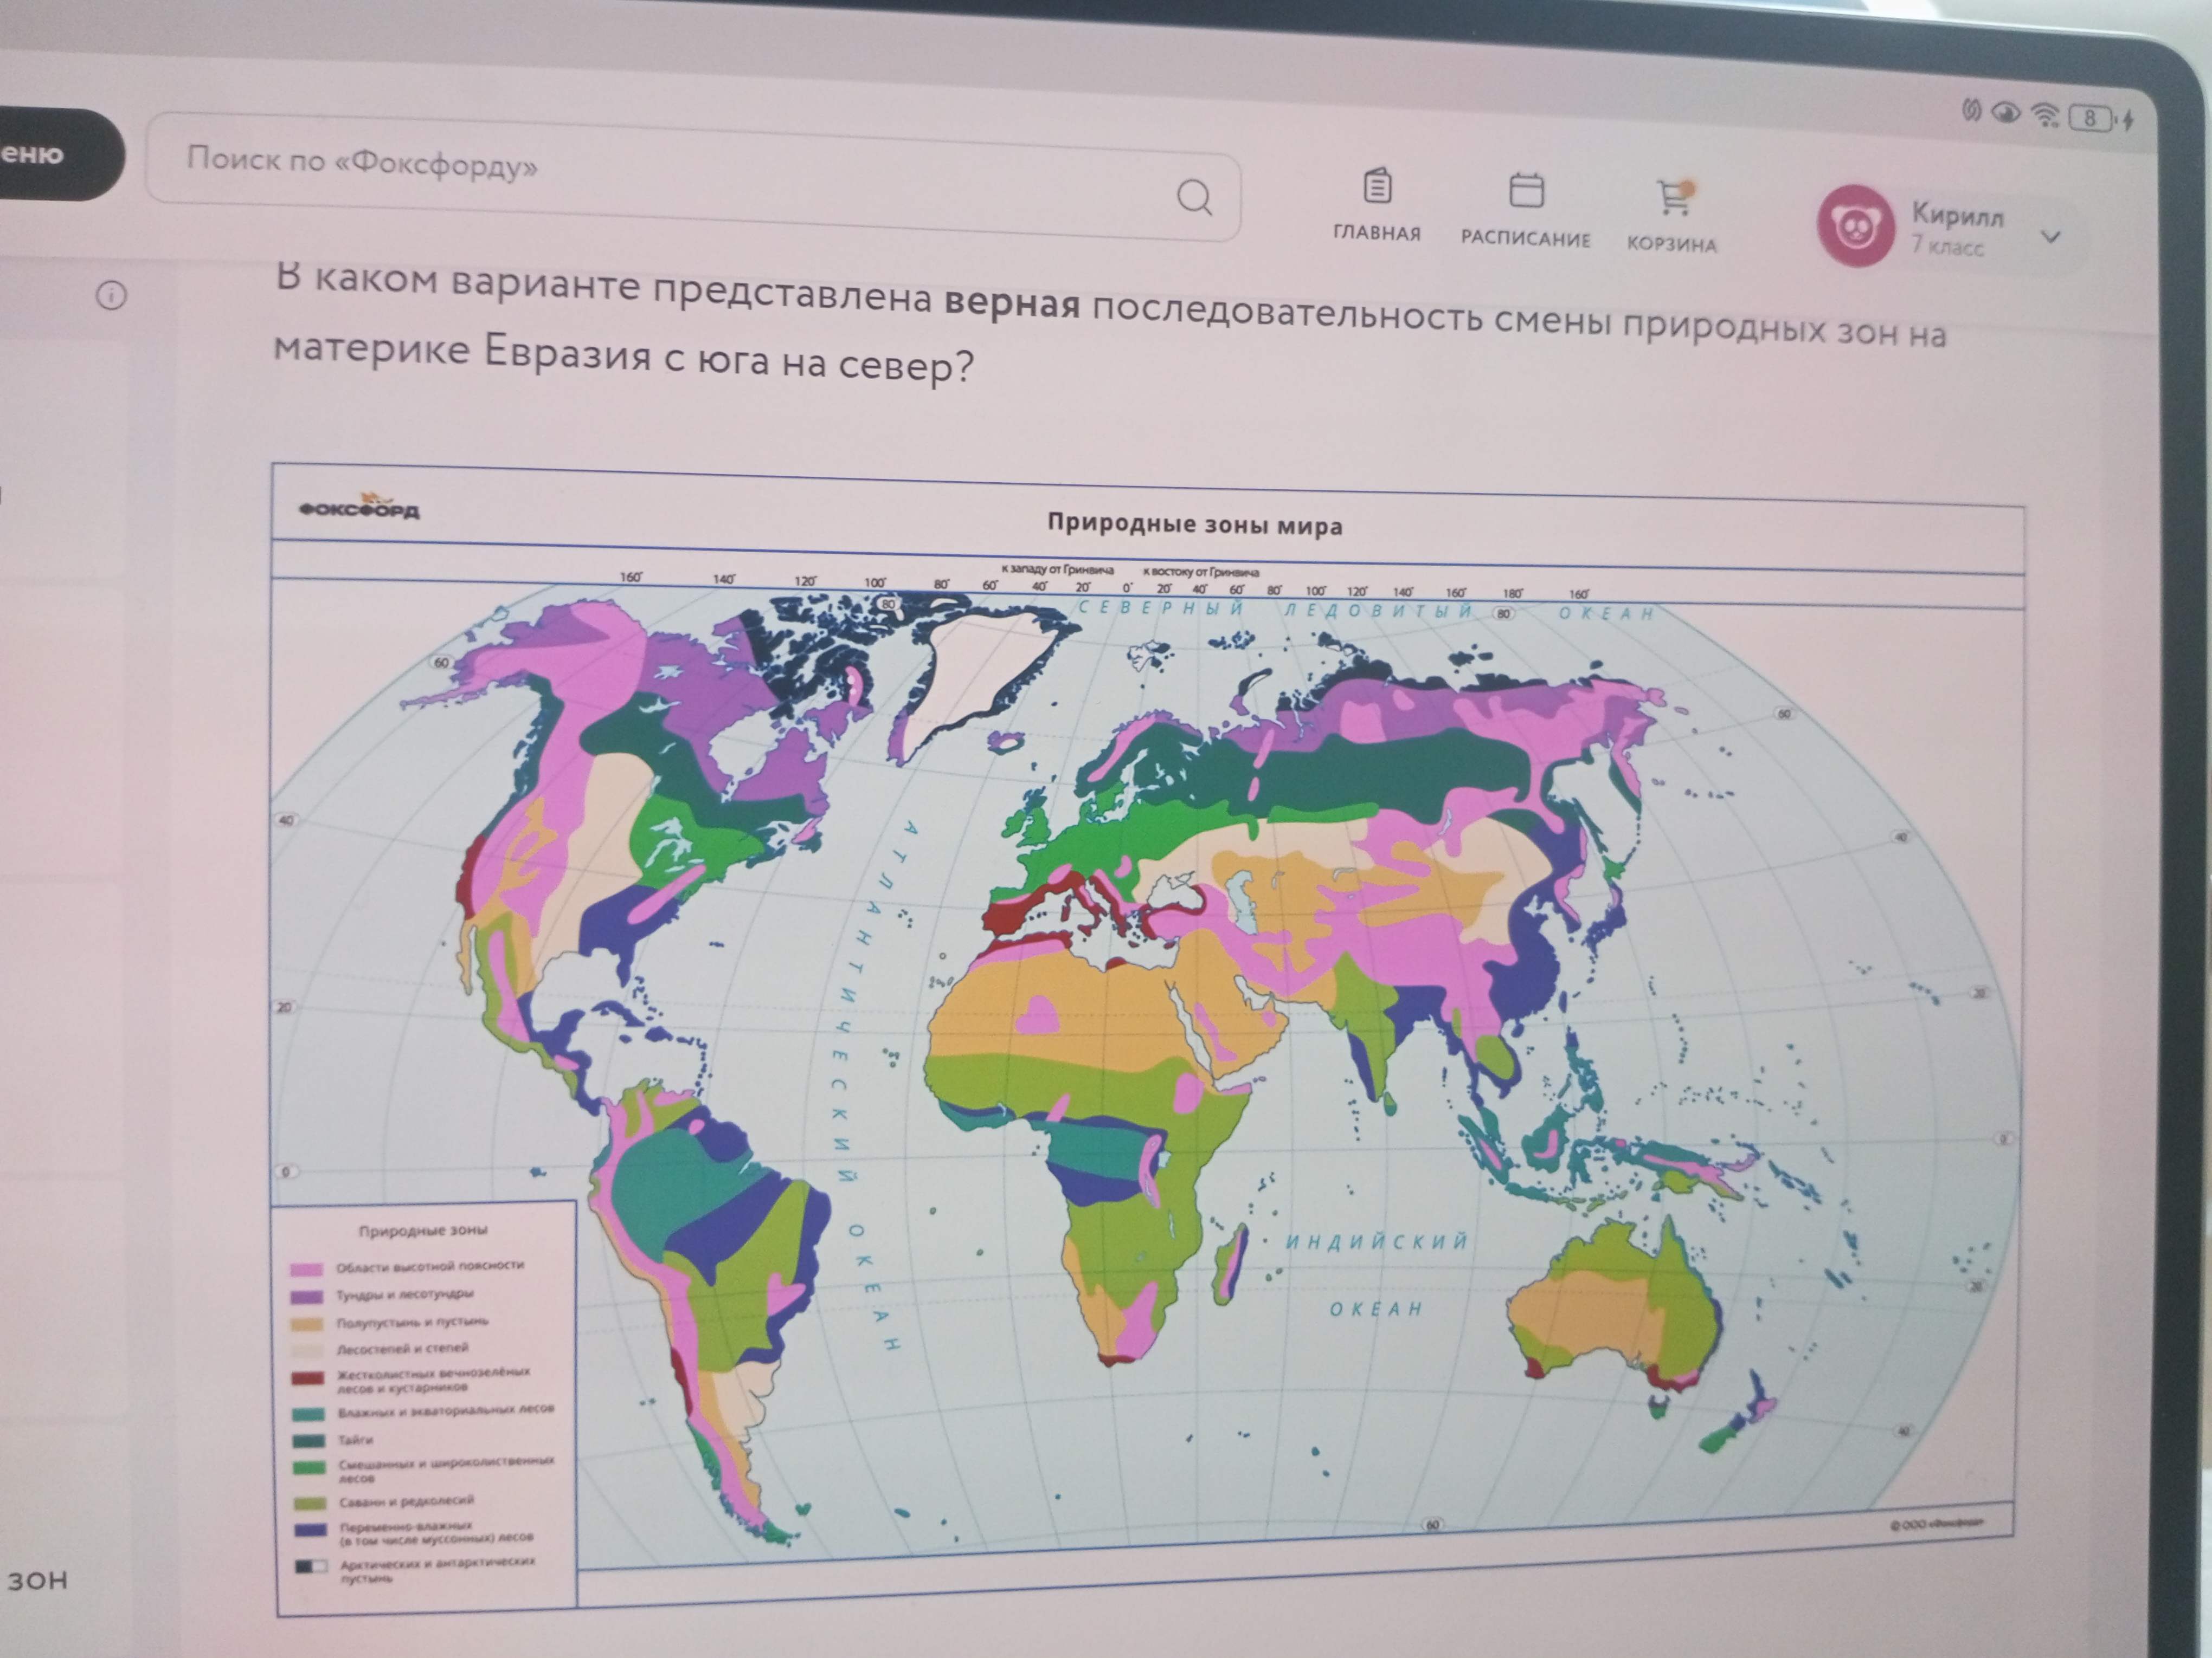Image resolution: width=2212 pixels, height=1658 pixels.
Task: Click the pink panda profile avatar
Action: tap(1855, 226)
